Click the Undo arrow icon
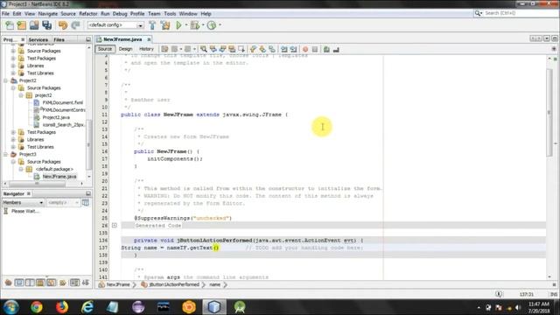 (x=63, y=25)
